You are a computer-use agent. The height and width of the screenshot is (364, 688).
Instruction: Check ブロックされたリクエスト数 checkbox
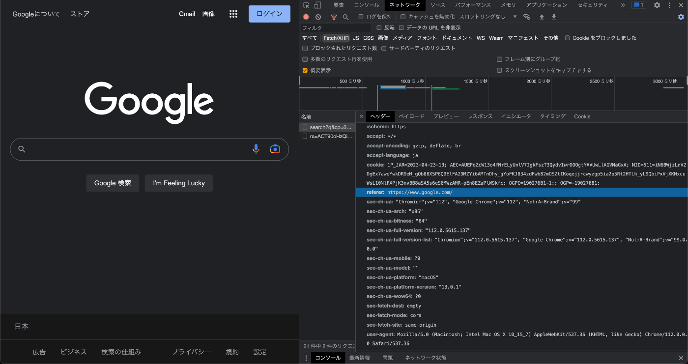pos(305,48)
